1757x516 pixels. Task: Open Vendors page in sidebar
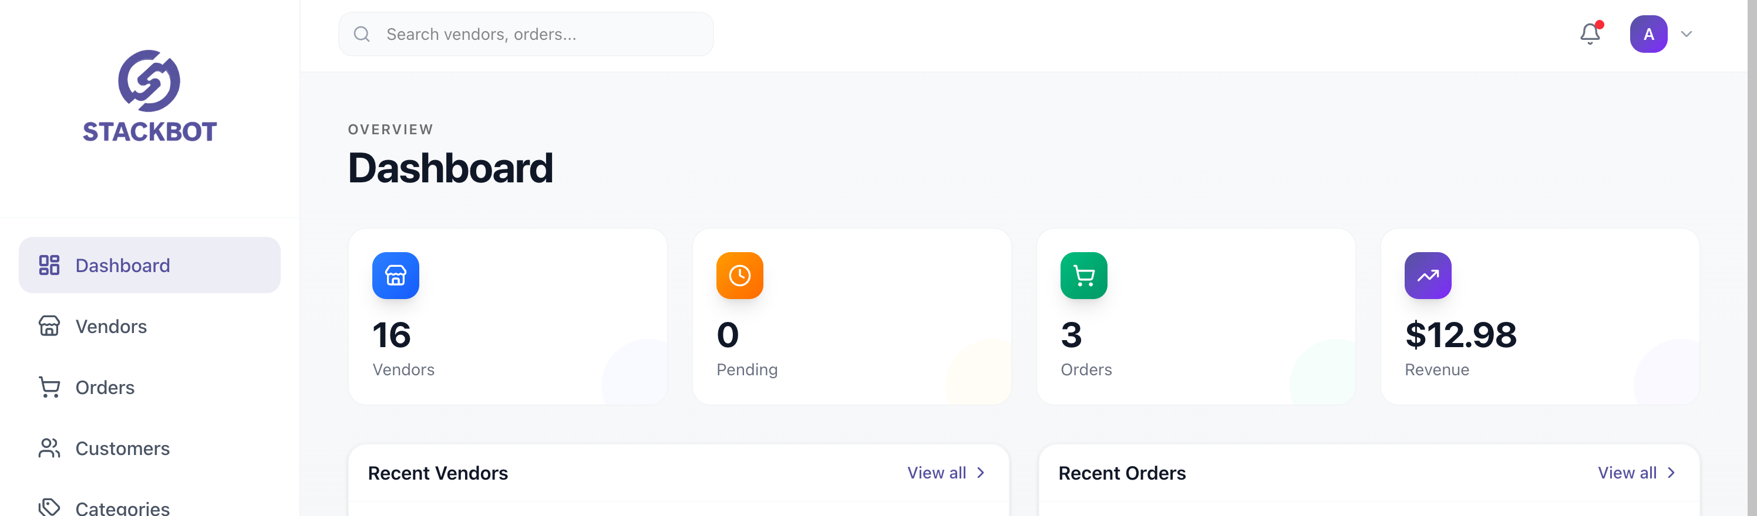coord(110,326)
